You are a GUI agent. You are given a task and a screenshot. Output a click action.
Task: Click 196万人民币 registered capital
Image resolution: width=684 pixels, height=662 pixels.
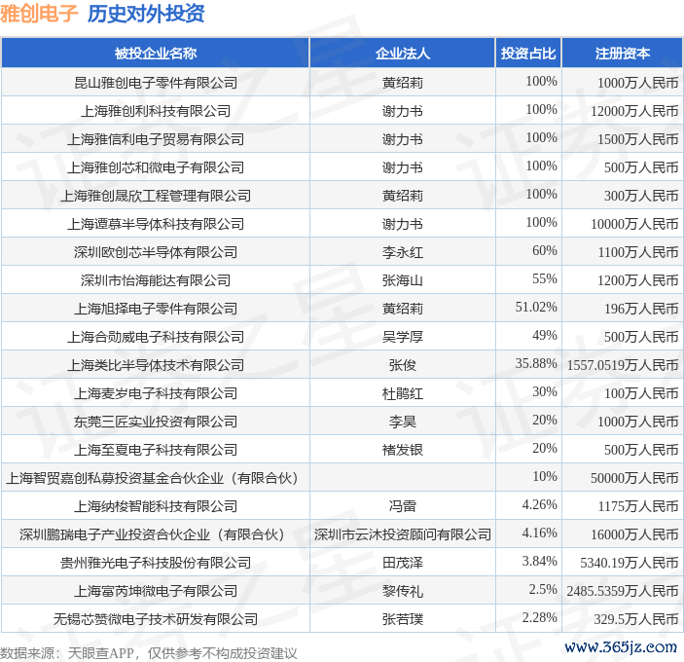coord(641,309)
